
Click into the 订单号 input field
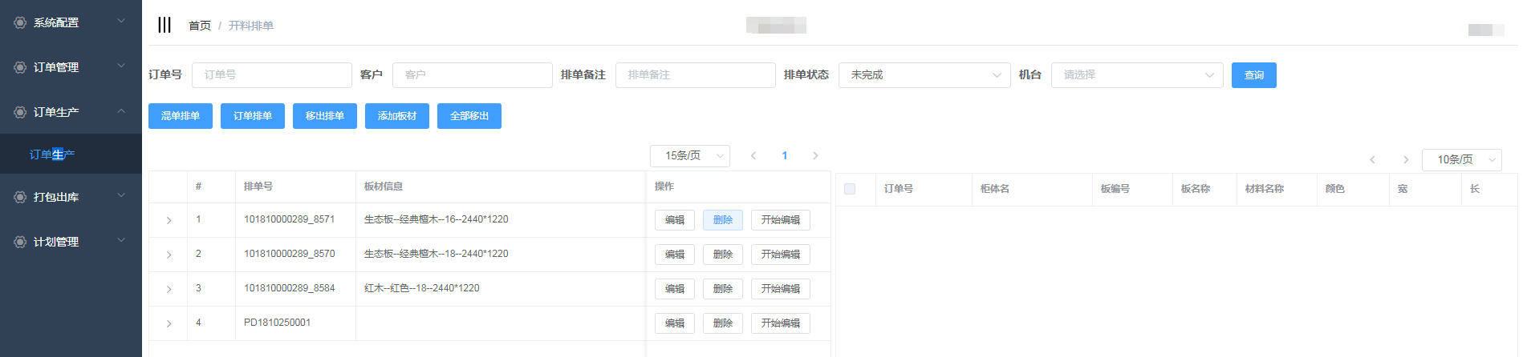(x=271, y=75)
